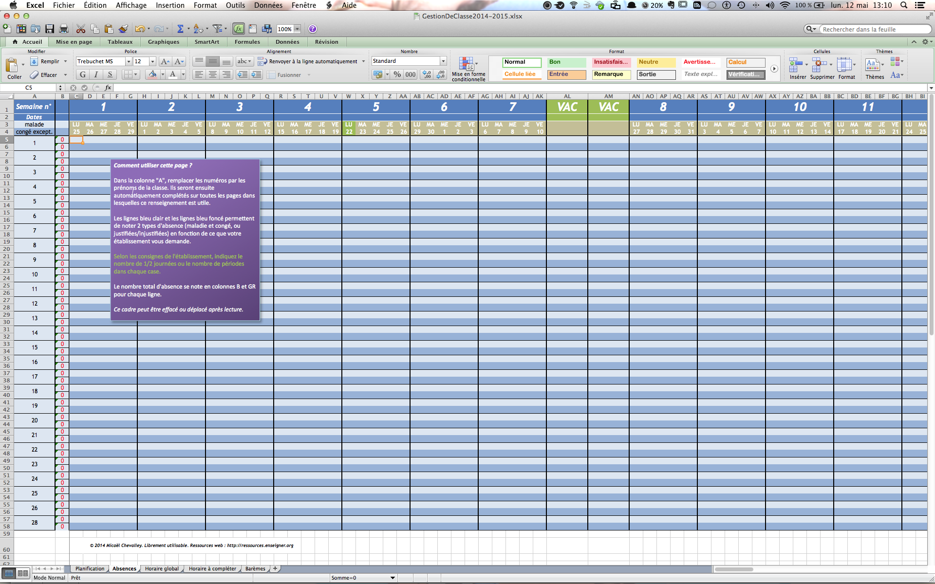
Task: Select the Format Painter brush icon
Action: 123,29
